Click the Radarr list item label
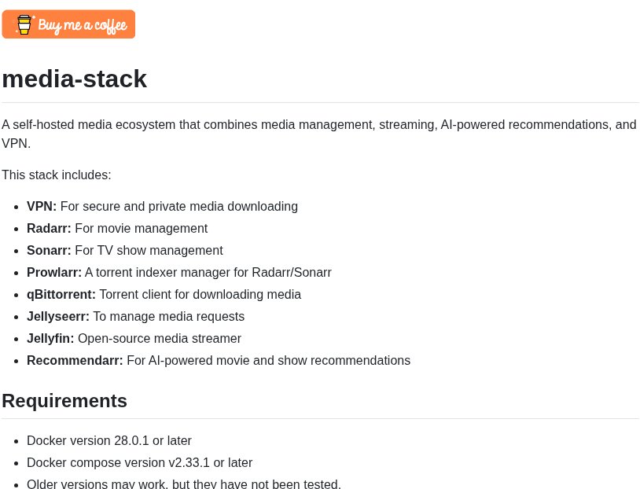Viewport: 640px width, 489px height. [x=49, y=229]
